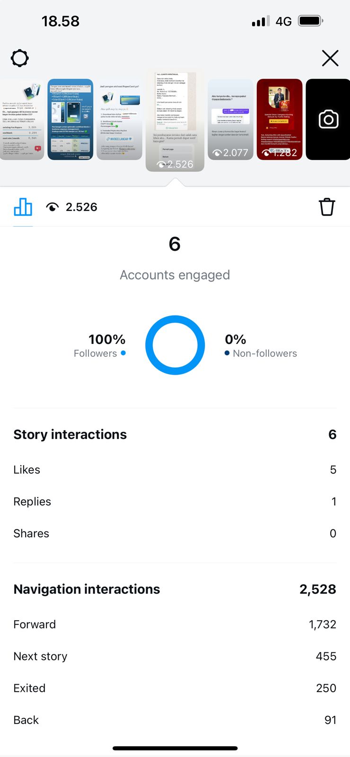350x757 pixels.
Task: Select the dark blue fee table story
Action: [x=70, y=119]
